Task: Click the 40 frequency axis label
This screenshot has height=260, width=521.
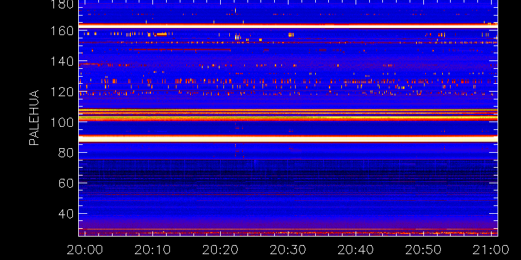Action: coord(66,214)
